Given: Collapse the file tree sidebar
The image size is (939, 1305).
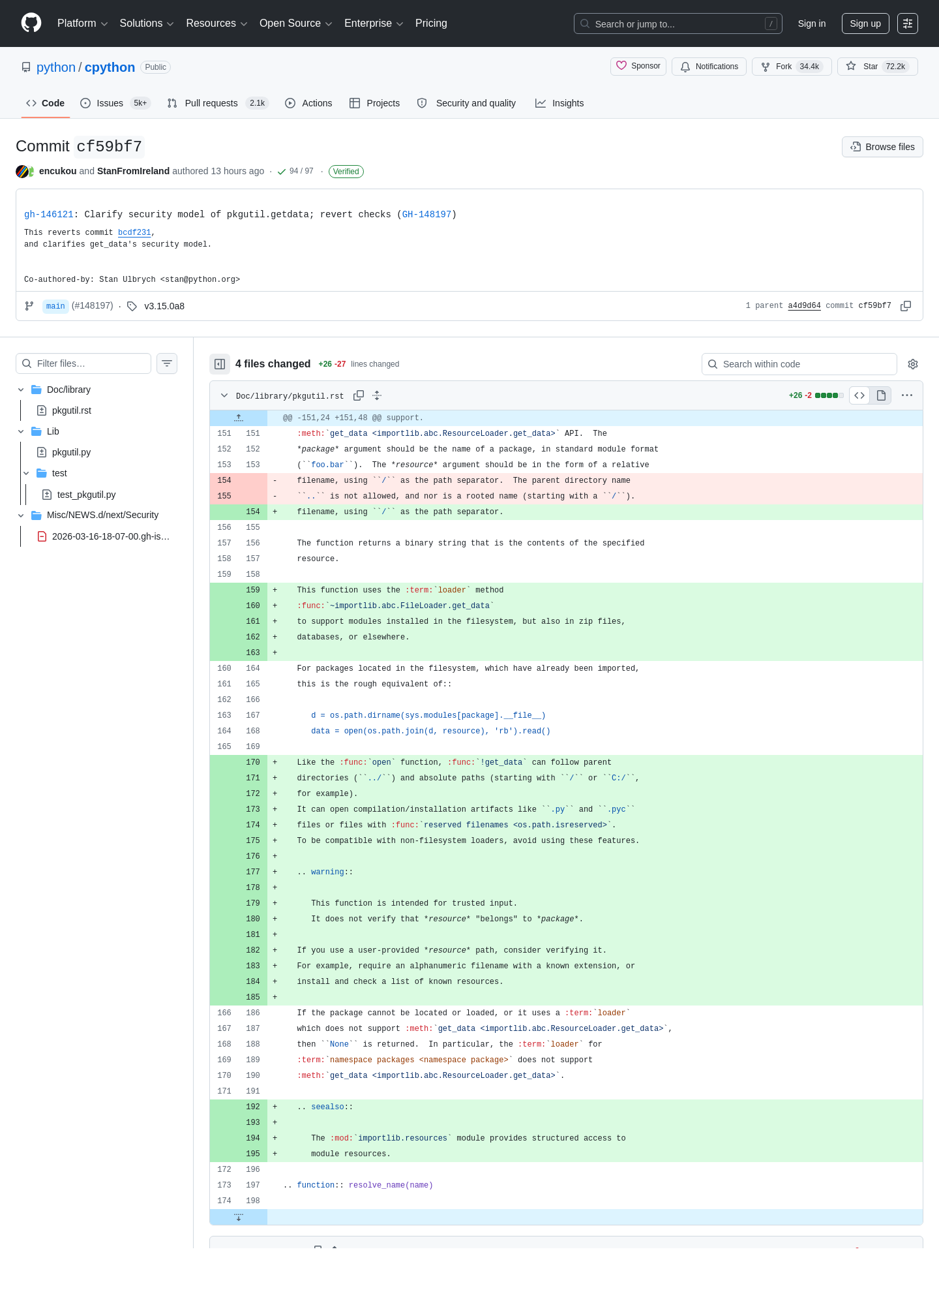Looking at the screenshot, I should [x=220, y=364].
